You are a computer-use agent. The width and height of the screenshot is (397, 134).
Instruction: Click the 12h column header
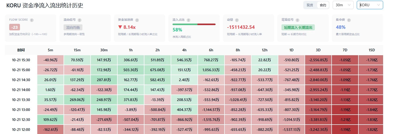coord(265,50)
